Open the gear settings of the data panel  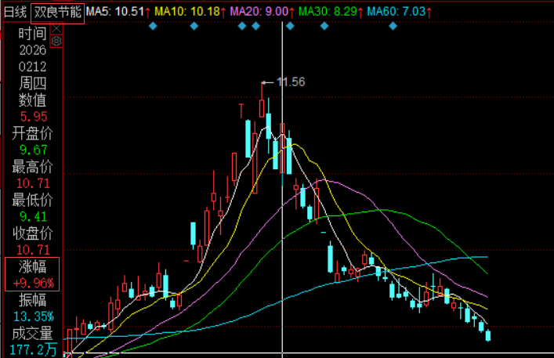(x=56, y=42)
